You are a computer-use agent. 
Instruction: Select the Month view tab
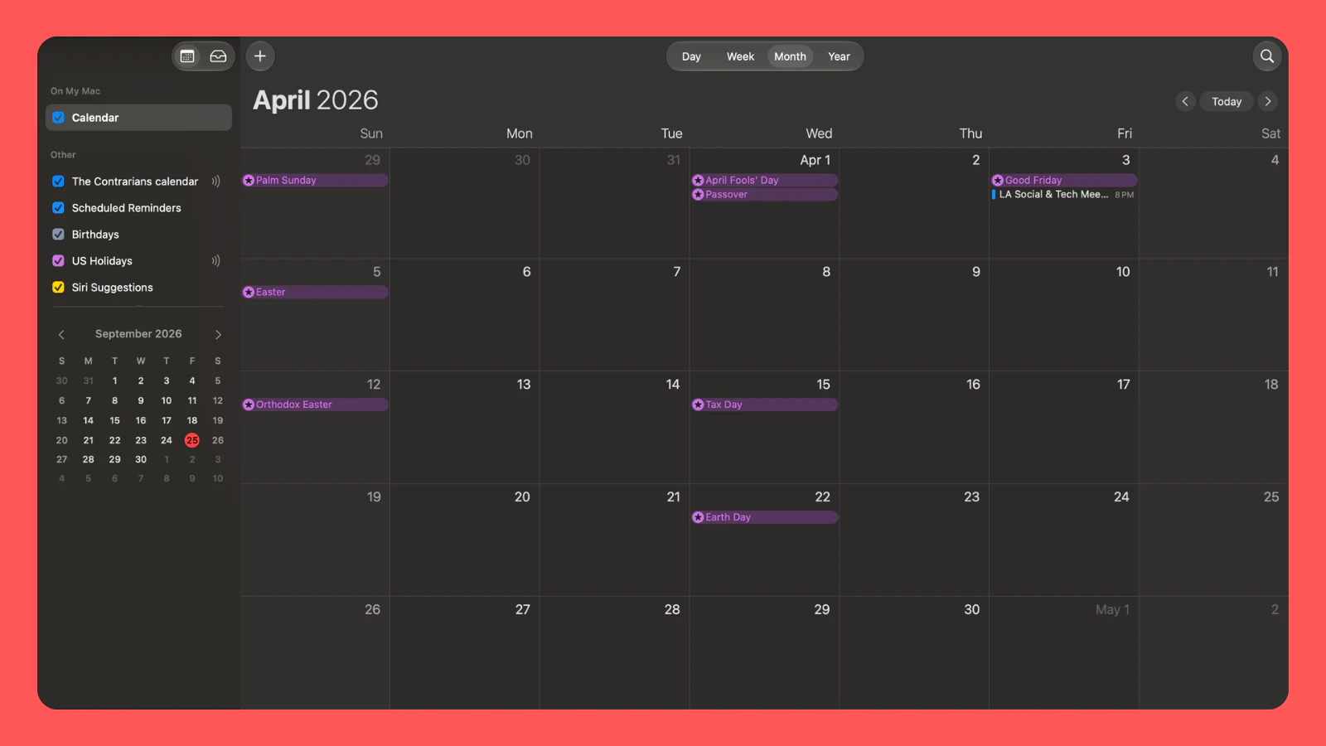(790, 56)
